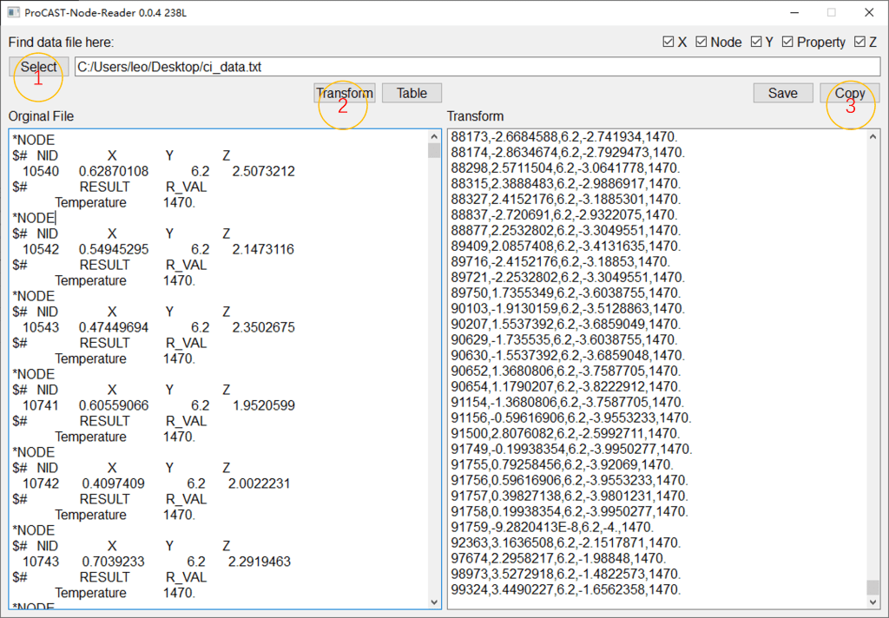Toggle the Z checkbox
Image resolution: width=889 pixels, height=618 pixels.
(859, 42)
